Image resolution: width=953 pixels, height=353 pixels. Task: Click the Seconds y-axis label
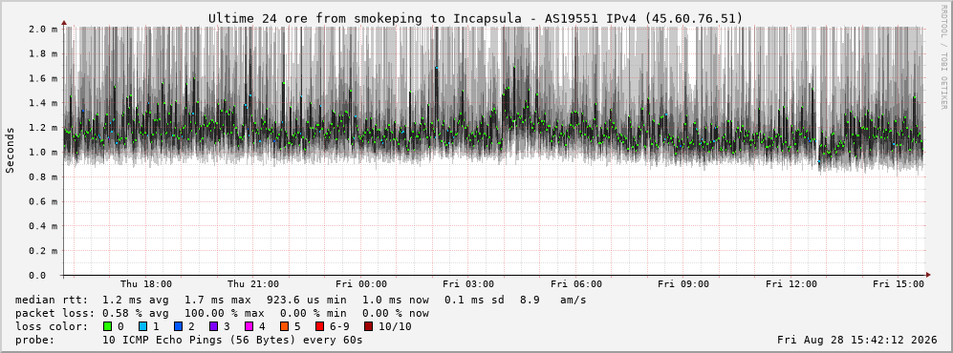11,151
